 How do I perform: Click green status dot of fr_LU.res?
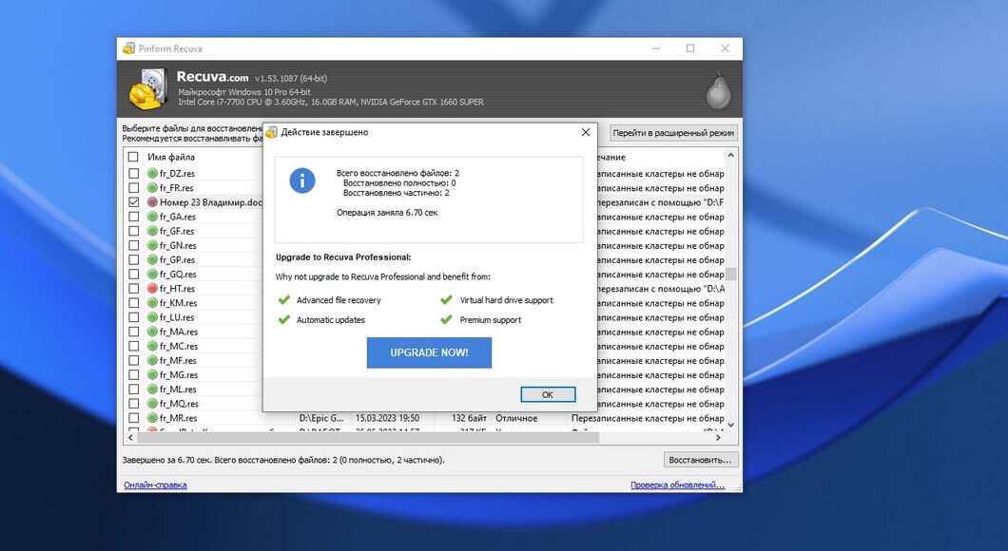pos(152,317)
